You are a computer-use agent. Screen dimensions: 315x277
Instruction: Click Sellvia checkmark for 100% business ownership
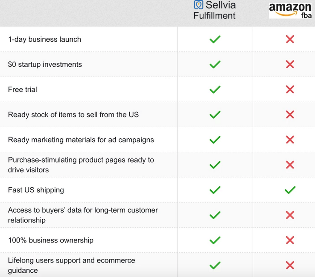pos(215,240)
